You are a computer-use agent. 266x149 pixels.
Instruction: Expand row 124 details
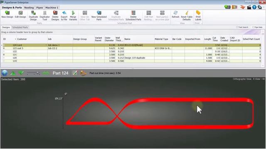tap(4, 45)
